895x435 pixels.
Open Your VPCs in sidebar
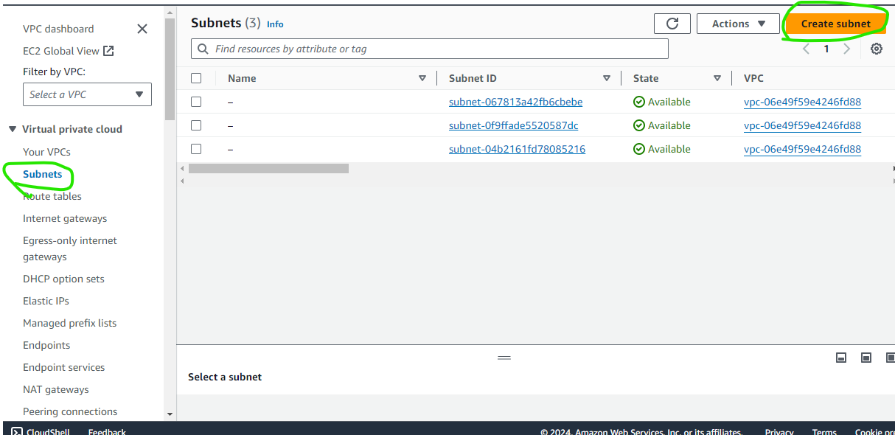click(46, 152)
